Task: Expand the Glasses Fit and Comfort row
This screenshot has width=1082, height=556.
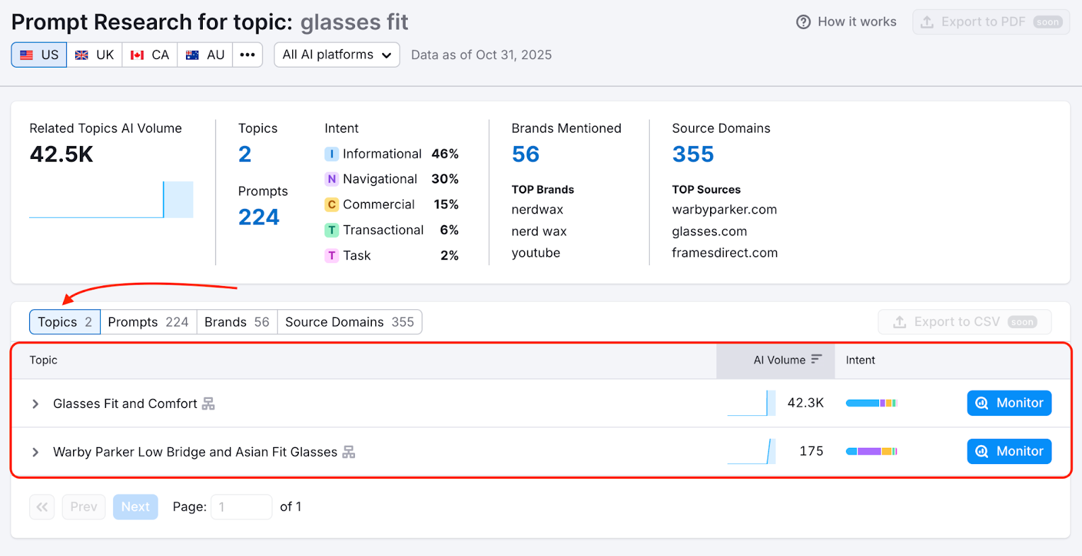Action: [35, 404]
